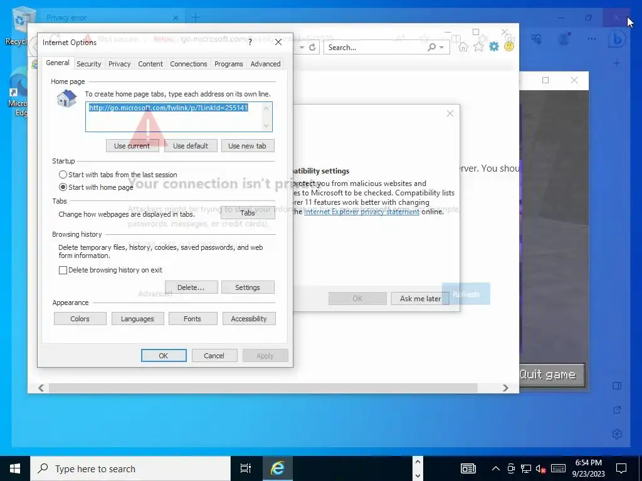Open the Edge settings ellipsis menu
The image size is (642, 481).
(592, 39)
